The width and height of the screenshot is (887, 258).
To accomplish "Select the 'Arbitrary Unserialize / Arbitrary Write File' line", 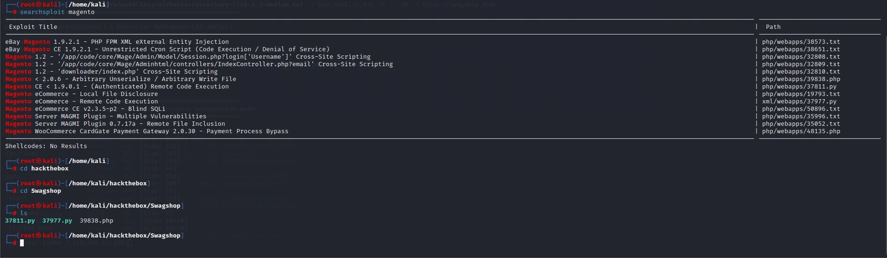I will click(121, 79).
